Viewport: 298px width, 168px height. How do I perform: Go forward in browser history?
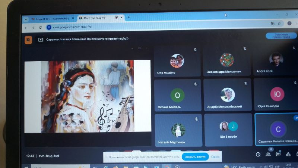33,28
